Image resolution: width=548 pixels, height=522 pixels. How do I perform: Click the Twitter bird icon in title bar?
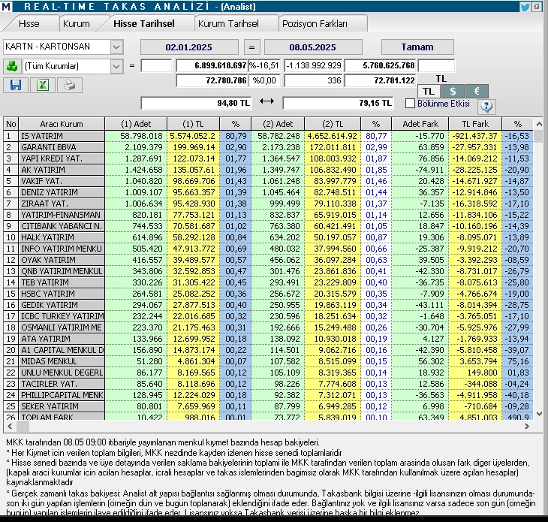click(x=525, y=7)
